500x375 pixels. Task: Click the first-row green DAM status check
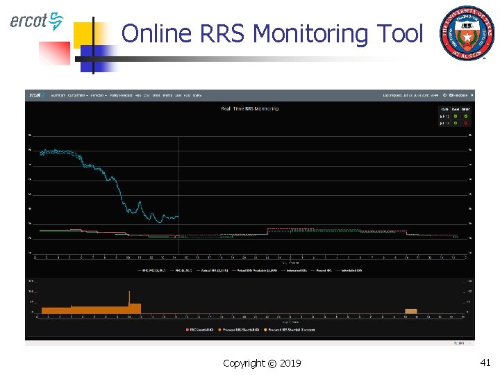pyautogui.click(x=456, y=117)
